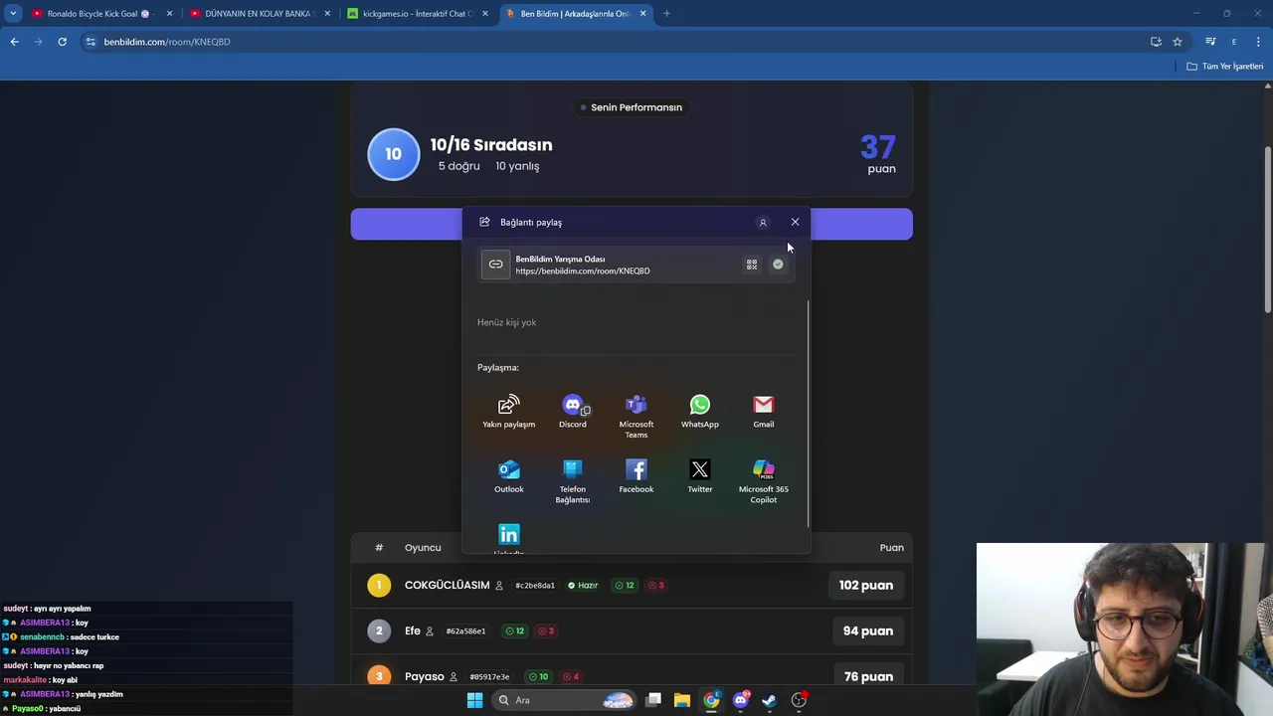Switch to DÜNYANIN EN KOLAY BANKA tab
Image resolution: width=1273 pixels, height=716 pixels.
[258, 14]
